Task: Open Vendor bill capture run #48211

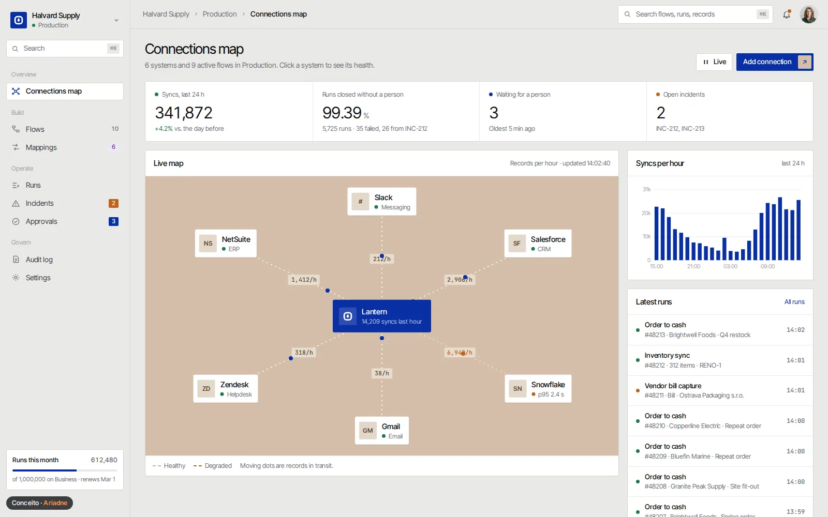Action: pyautogui.click(x=720, y=391)
